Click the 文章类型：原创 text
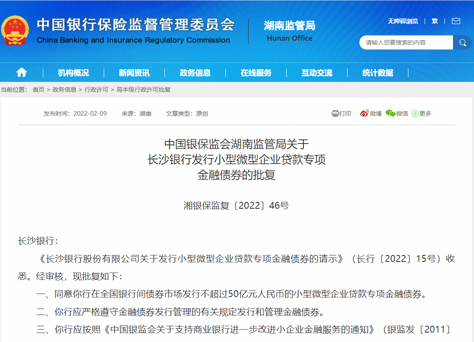 [187, 114]
